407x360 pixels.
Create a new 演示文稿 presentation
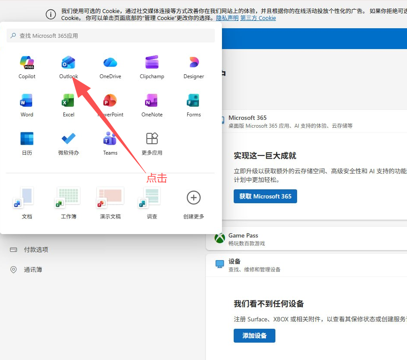110,203
